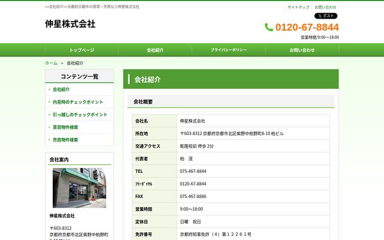Open 売買物件検索 sidebar link
The height and width of the screenshot is (240, 384).
pyautogui.click(x=65, y=140)
